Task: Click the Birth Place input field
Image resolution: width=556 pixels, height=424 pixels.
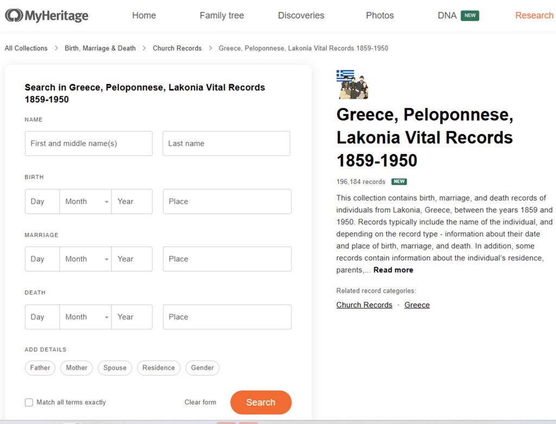Action: pos(227,202)
